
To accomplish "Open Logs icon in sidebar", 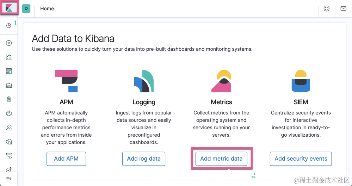I will [x=9, y=142].
